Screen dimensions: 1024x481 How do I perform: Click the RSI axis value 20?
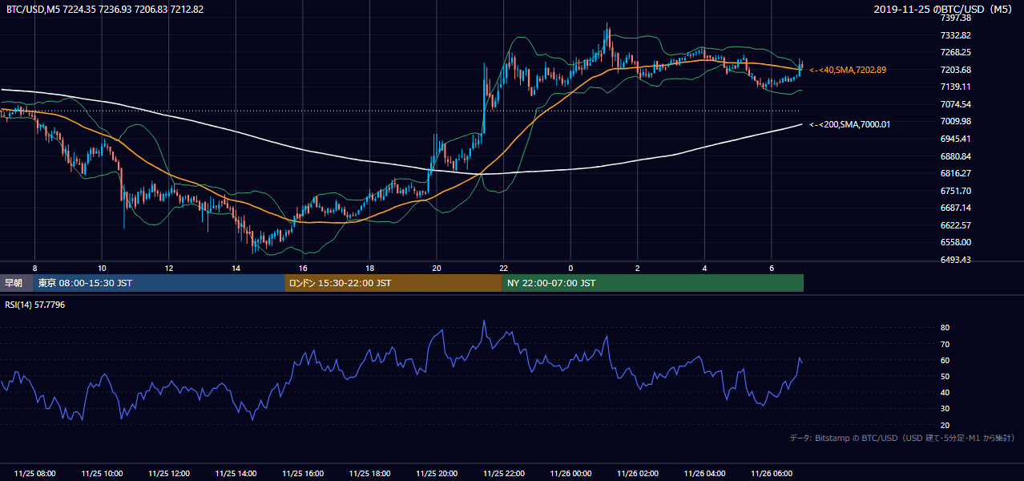(945, 425)
